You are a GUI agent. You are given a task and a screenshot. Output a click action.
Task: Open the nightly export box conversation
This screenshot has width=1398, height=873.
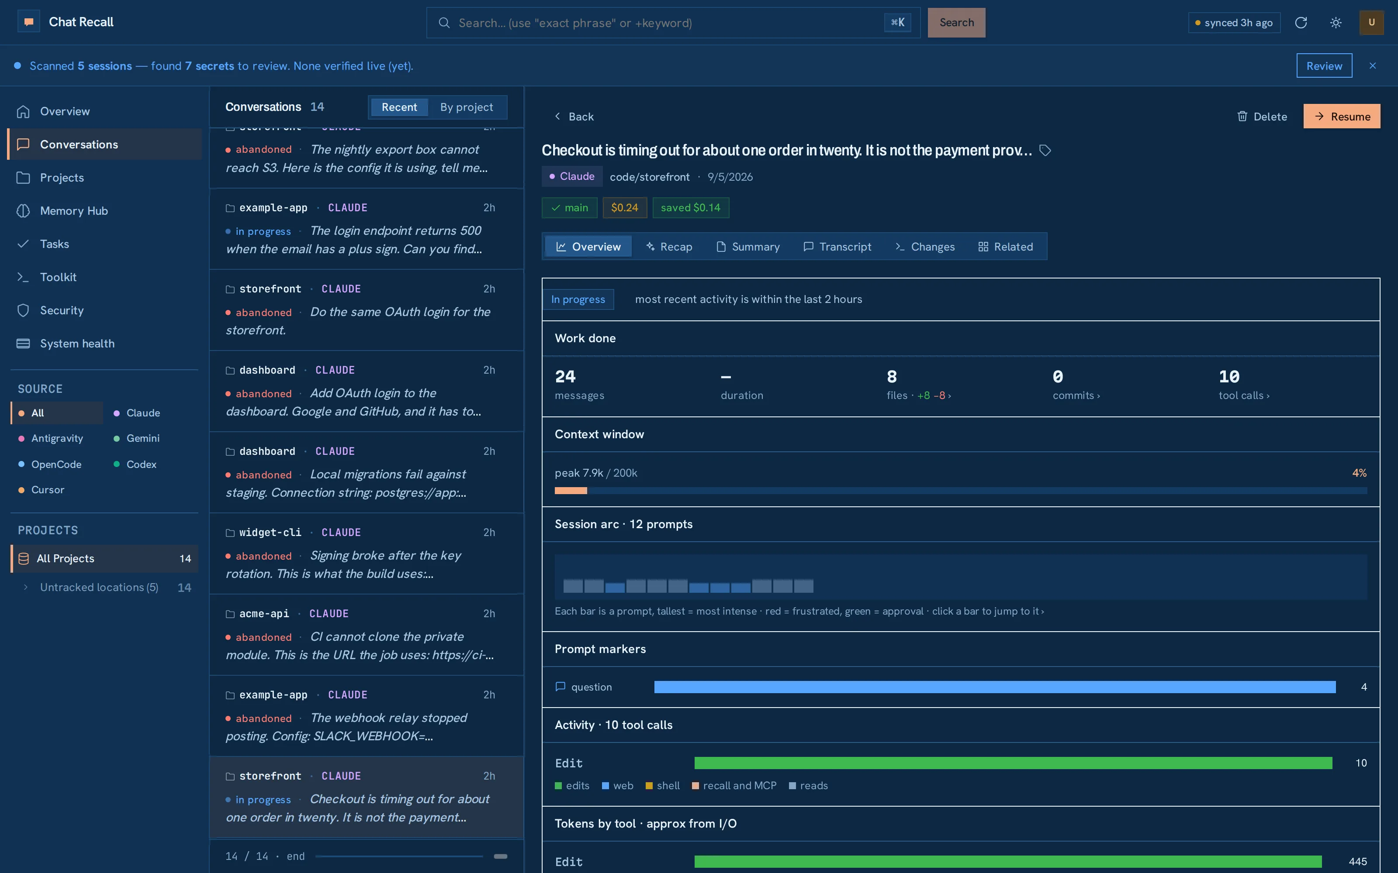point(366,157)
